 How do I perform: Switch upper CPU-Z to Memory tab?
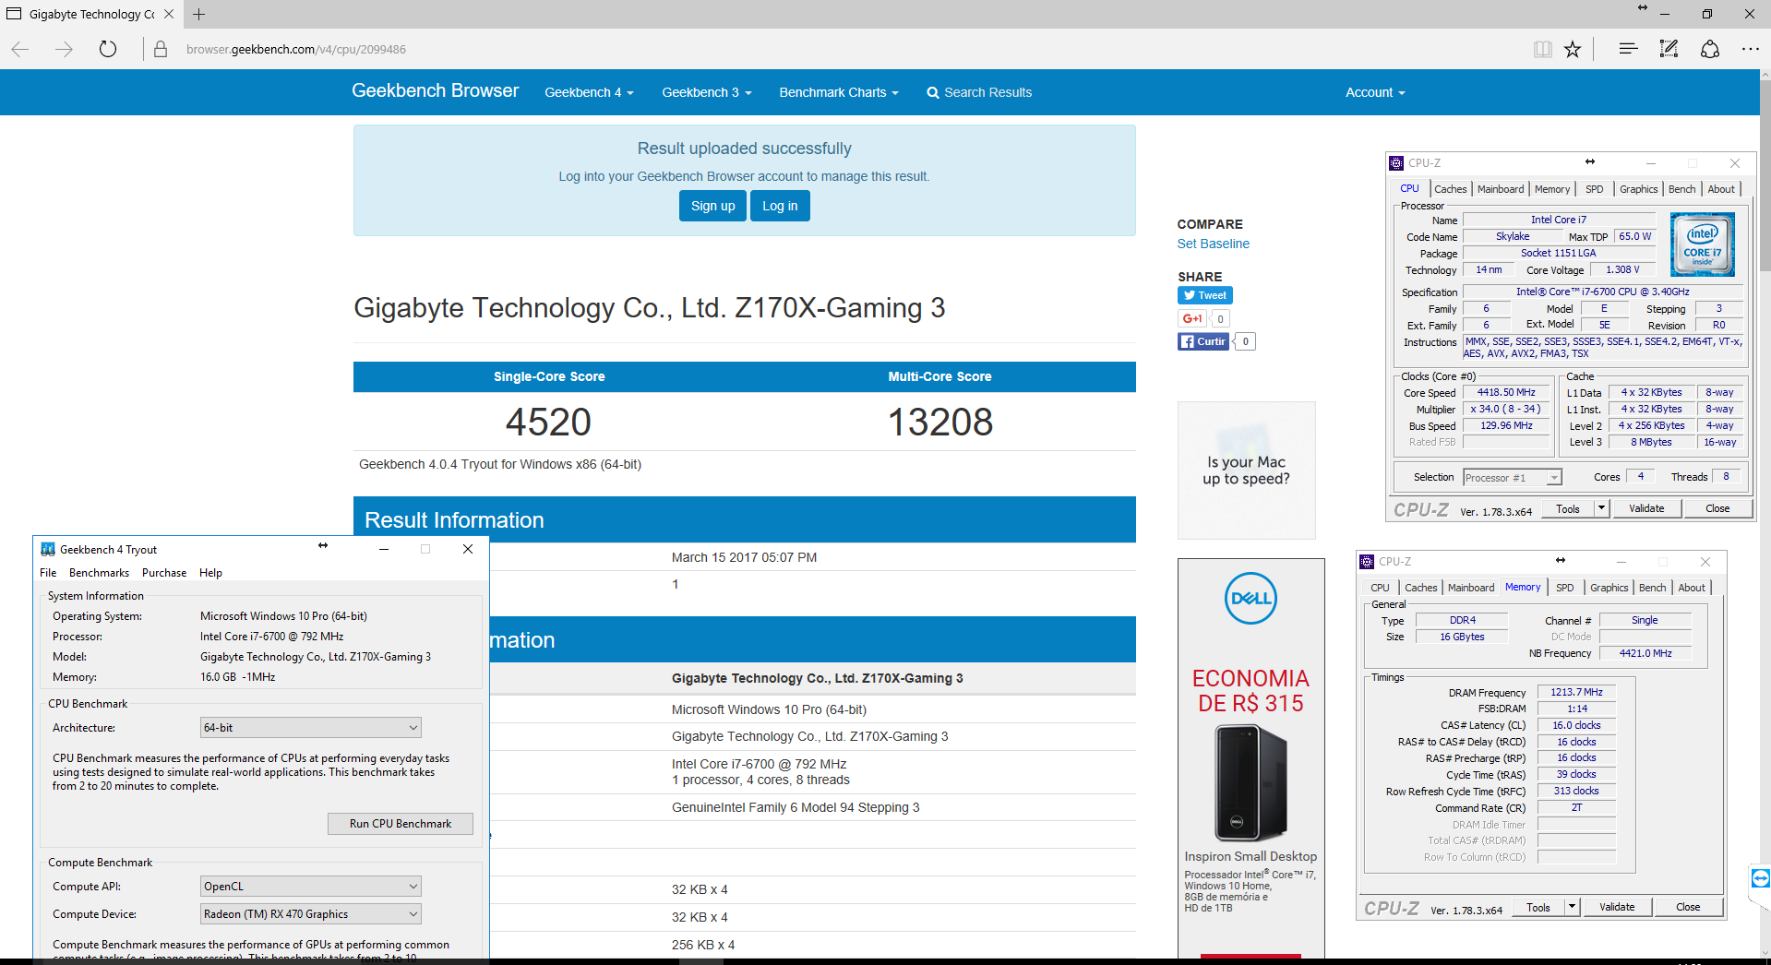1552,189
